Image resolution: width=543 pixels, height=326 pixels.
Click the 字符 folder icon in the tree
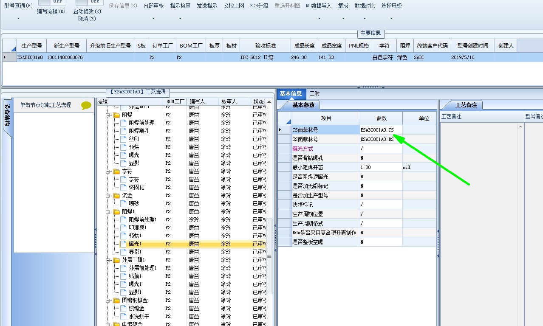(117, 171)
